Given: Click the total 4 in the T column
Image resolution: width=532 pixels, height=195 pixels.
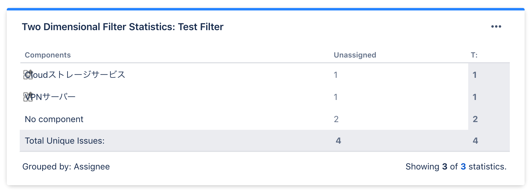Looking at the screenshot, I should coord(475,141).
